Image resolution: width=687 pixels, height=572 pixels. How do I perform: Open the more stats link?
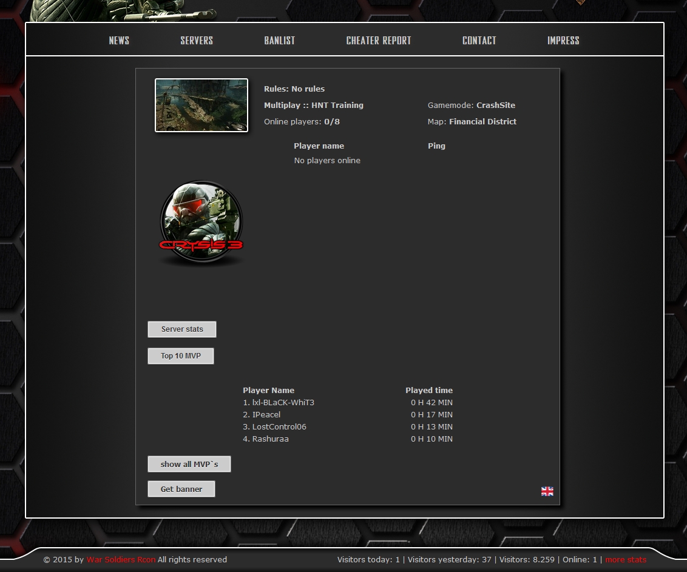626,560
